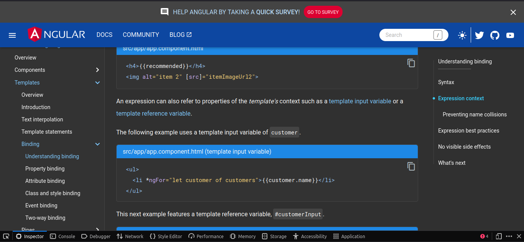
Task: Open Angular's YouTube channel
Action: 510,35
